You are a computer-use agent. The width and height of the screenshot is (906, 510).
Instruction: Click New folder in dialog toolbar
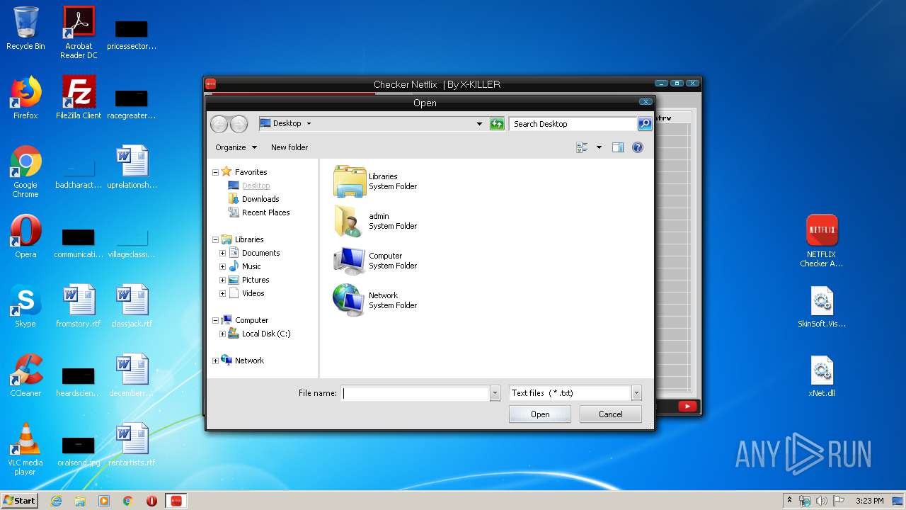pos(289,147)
